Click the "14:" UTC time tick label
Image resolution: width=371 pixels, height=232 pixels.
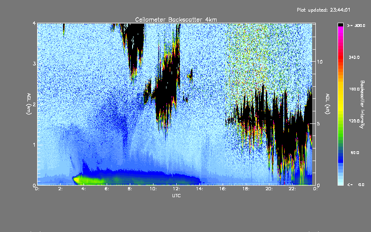pos(199,189)
